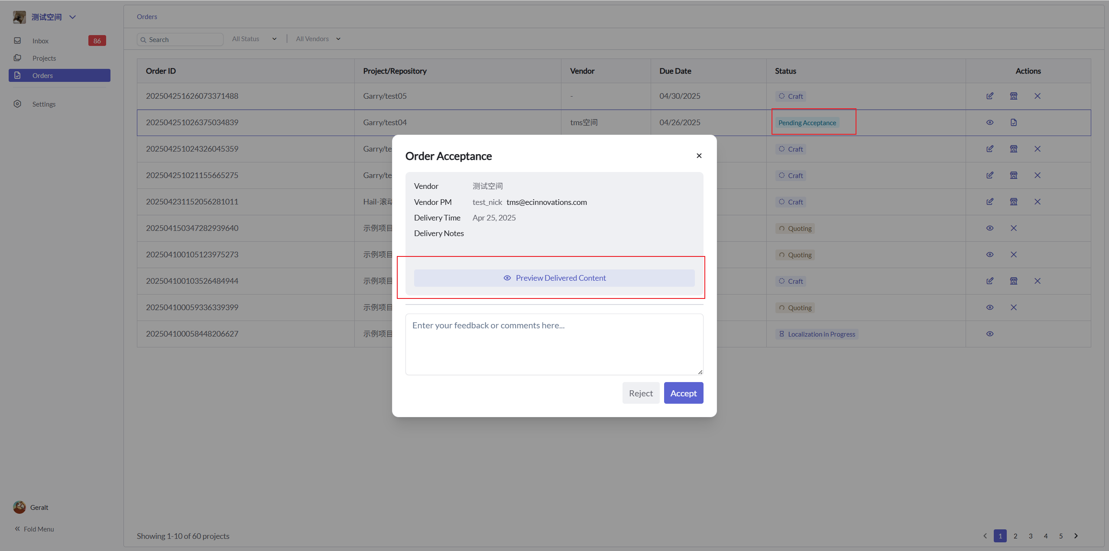Open Projects in the sidebar menu

(x=44, y=58)
